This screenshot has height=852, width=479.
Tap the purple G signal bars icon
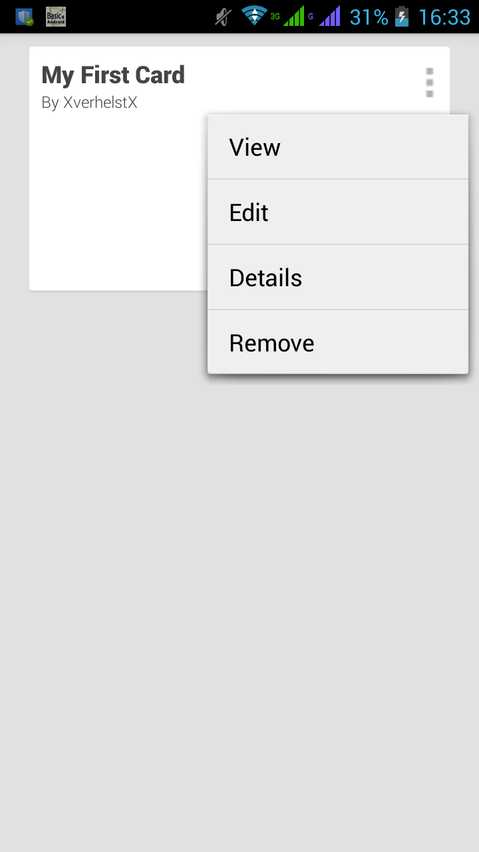[x=324, y=16]
